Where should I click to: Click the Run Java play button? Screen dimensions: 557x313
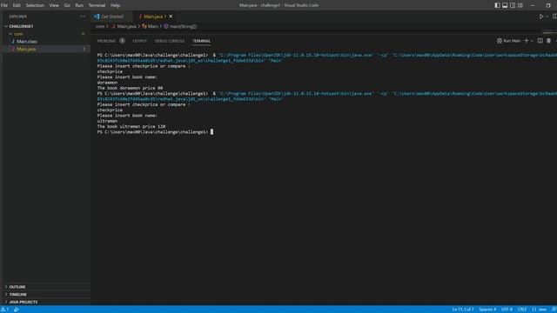pyautogui.click(x=541, y=17)
